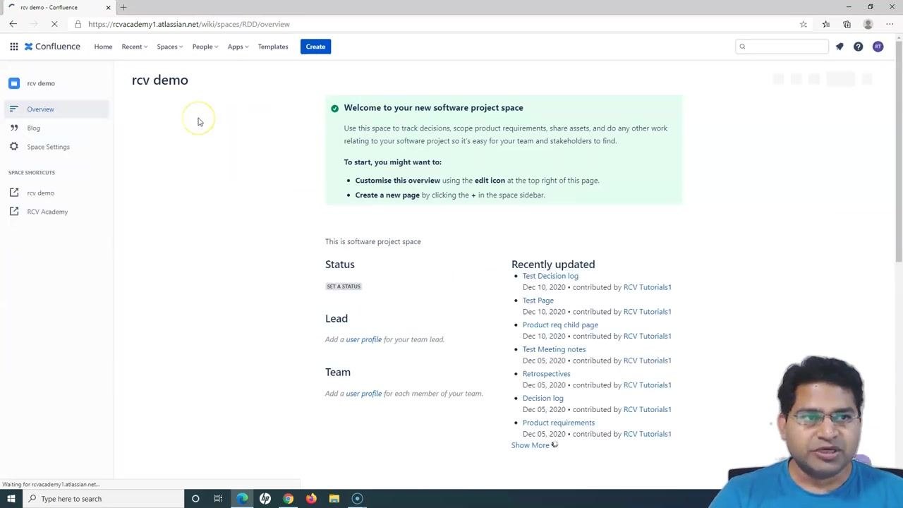The height and width of the screenshot is (508, 903).
Task: Open user profile link under Team
Action: click(363, 394)
